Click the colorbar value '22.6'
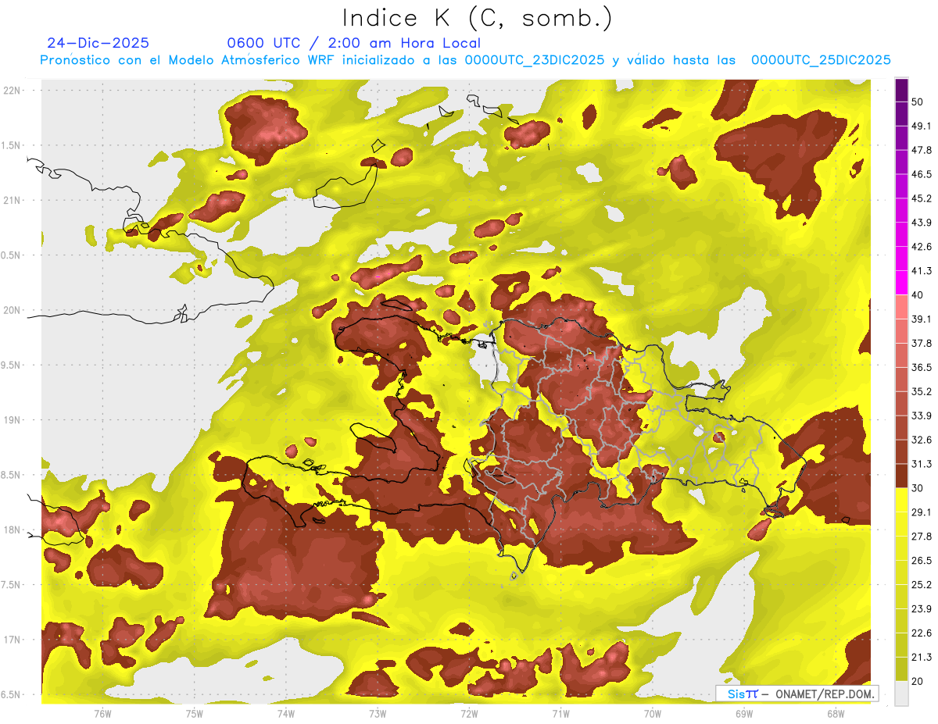Image resolution: width=938 pixels, height=724 pixels. (922, 633)
